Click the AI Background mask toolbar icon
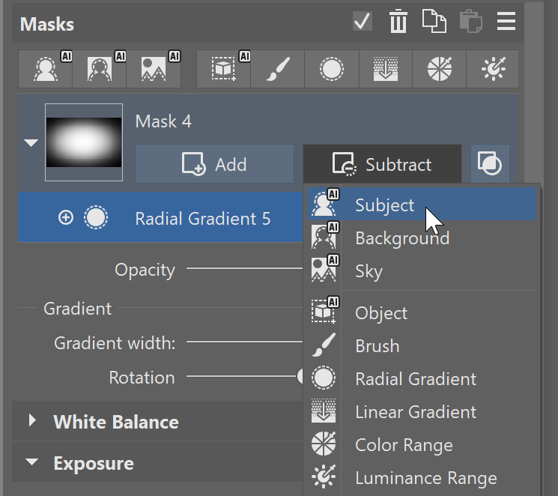This screenshot has width=558, height=496. point(100,70)
